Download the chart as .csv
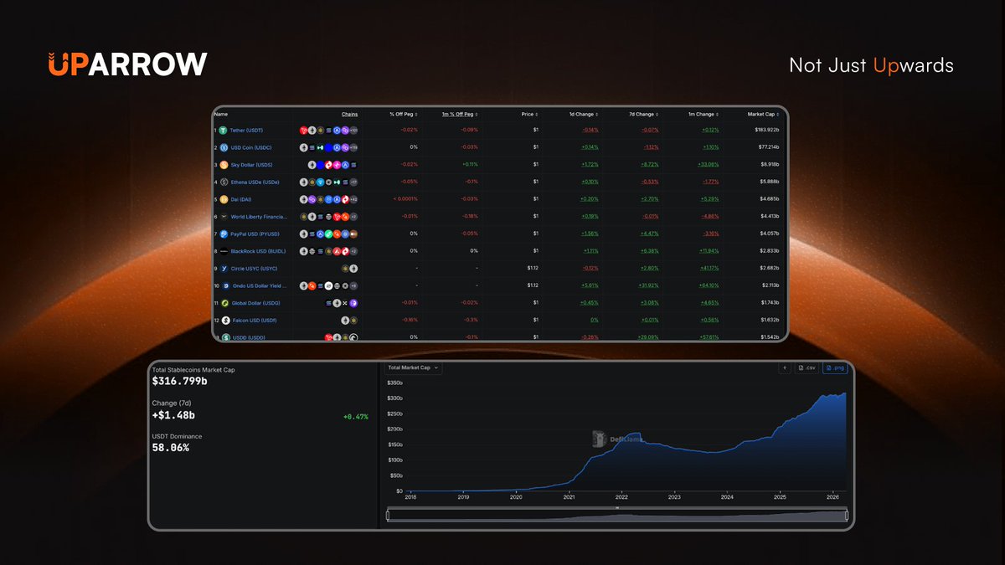 pos(805,367)
